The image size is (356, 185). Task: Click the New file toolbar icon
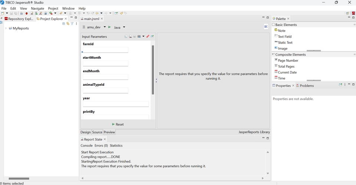click(x=3, y=13)
